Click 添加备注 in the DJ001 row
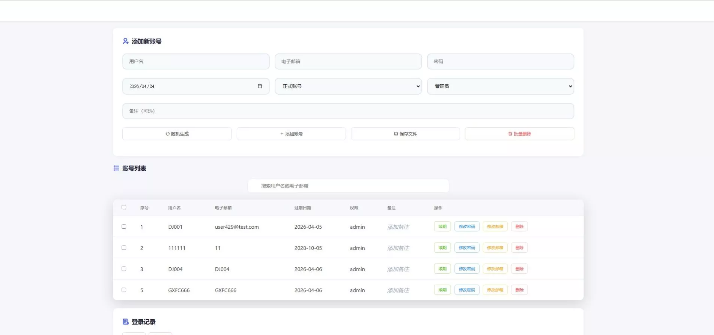 [398, 227]
